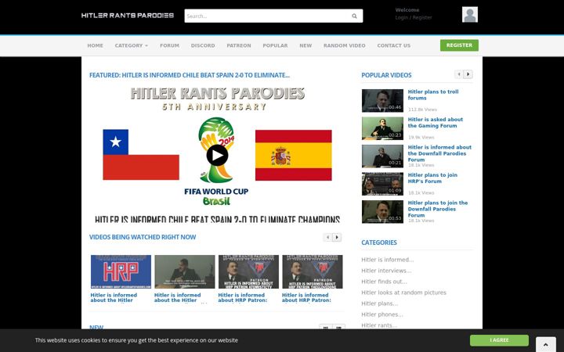Open the Patreon nav item

pos(239,45)
